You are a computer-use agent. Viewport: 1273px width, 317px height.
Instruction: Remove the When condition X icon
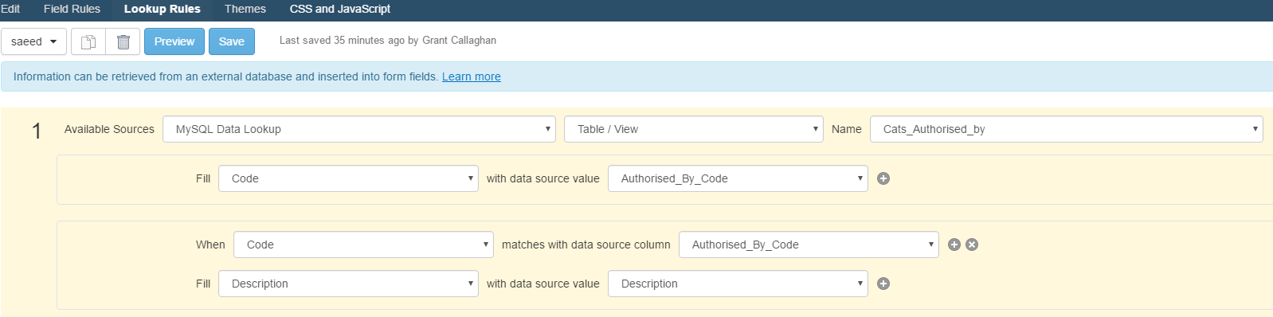pyautogui.click(x=972, y=245)
